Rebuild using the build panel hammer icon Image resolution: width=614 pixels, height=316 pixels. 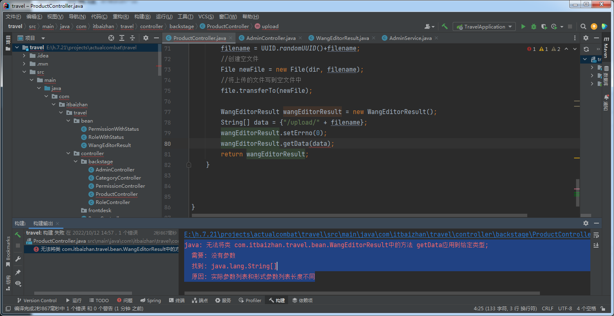tap(18, 235)
